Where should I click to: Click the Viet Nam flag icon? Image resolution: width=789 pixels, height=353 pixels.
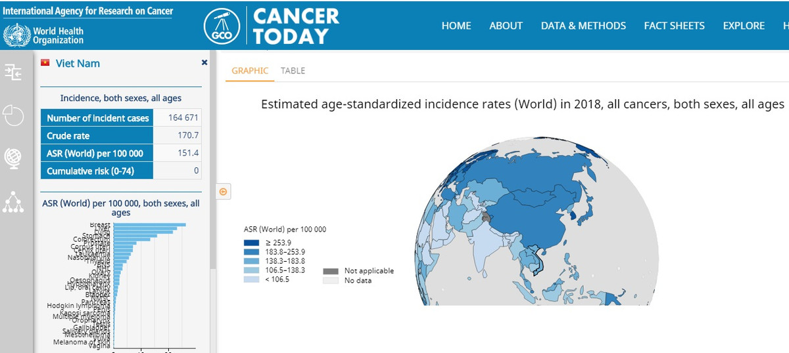tap(45, 63)
